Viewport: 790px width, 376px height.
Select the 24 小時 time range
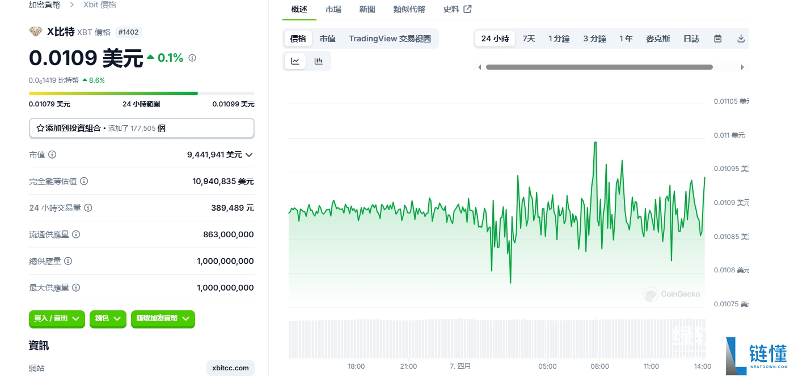tap(495, 39)
